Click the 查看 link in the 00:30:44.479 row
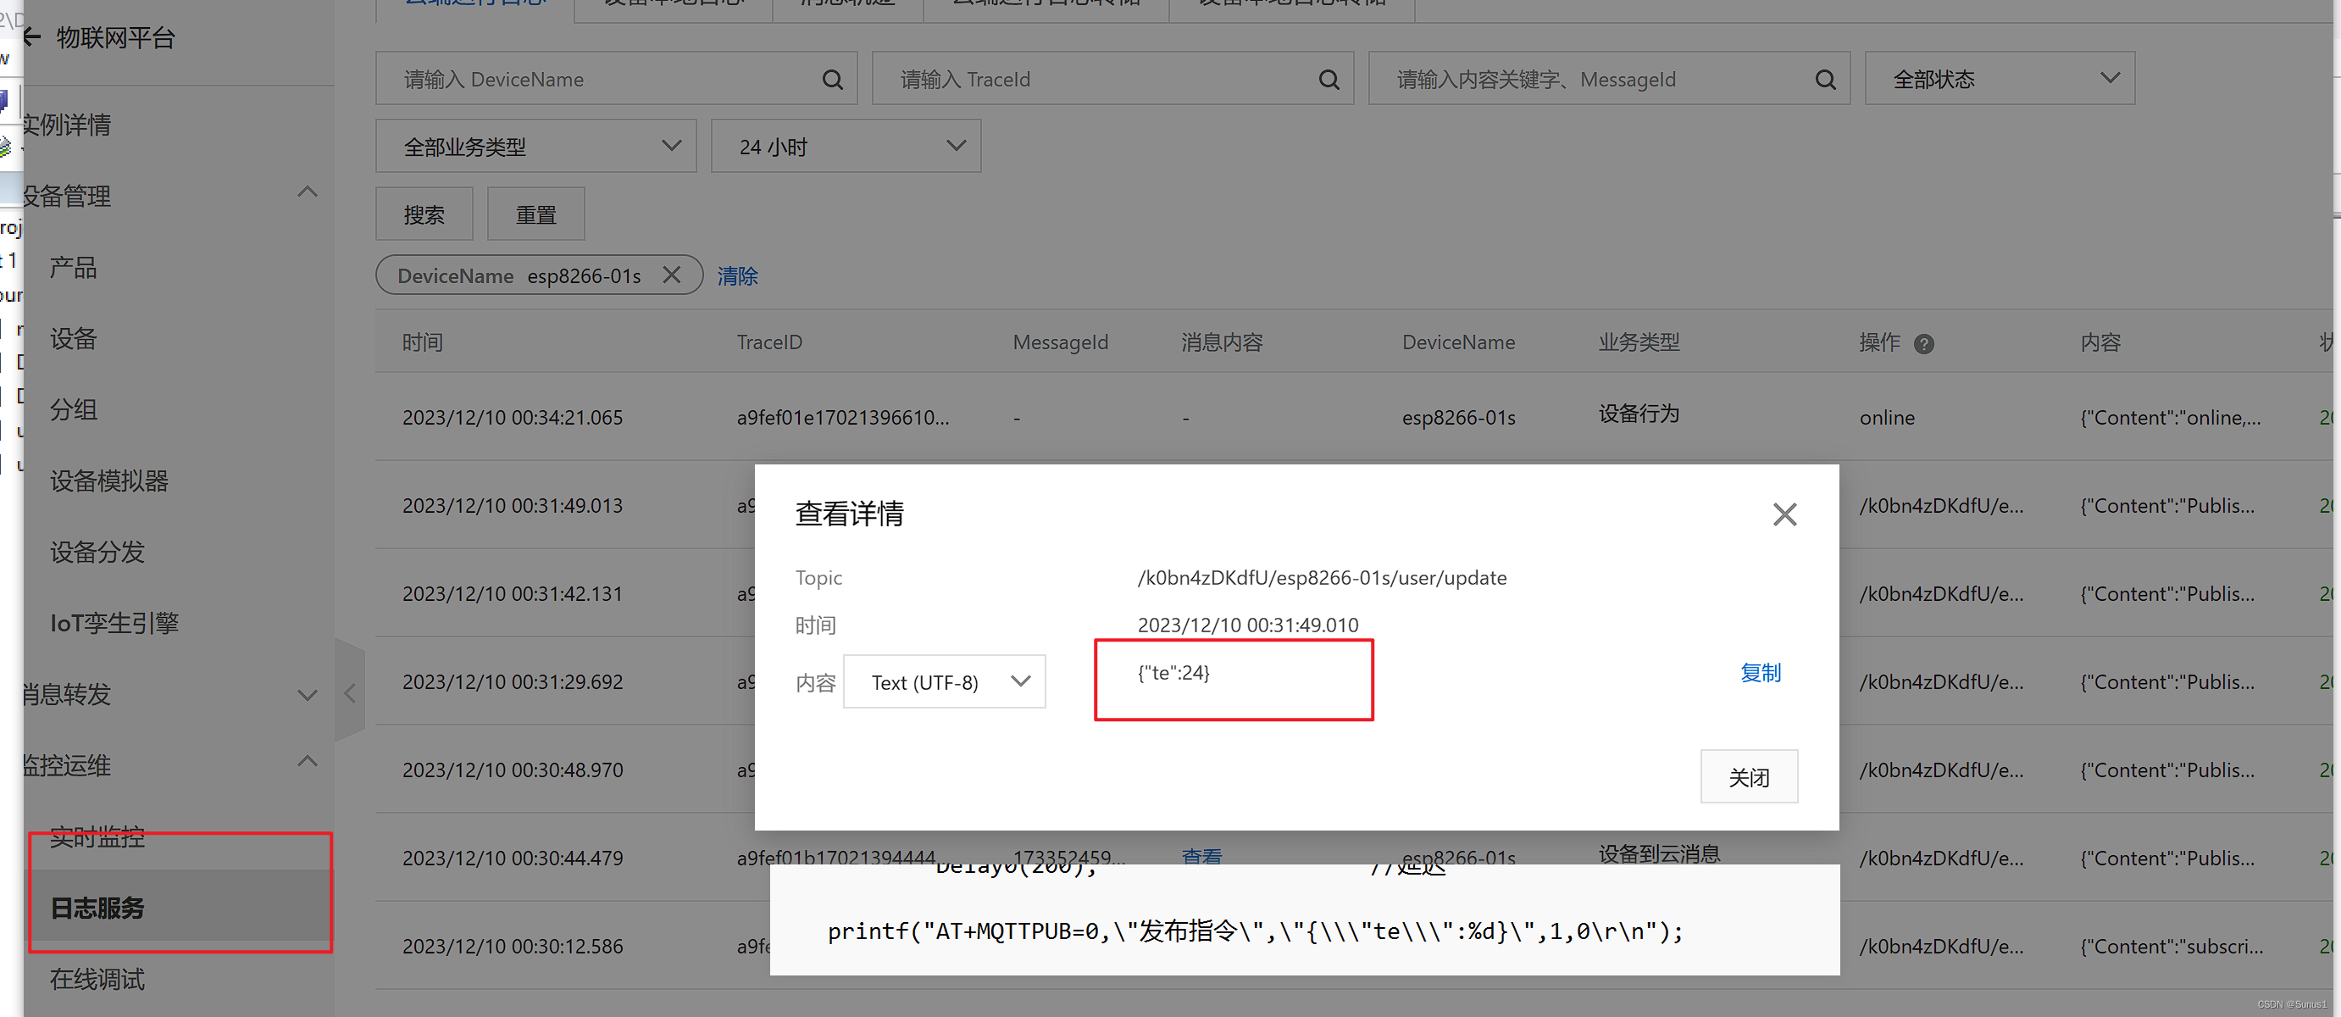The image size is (2341, 1017). (1201, 856)
